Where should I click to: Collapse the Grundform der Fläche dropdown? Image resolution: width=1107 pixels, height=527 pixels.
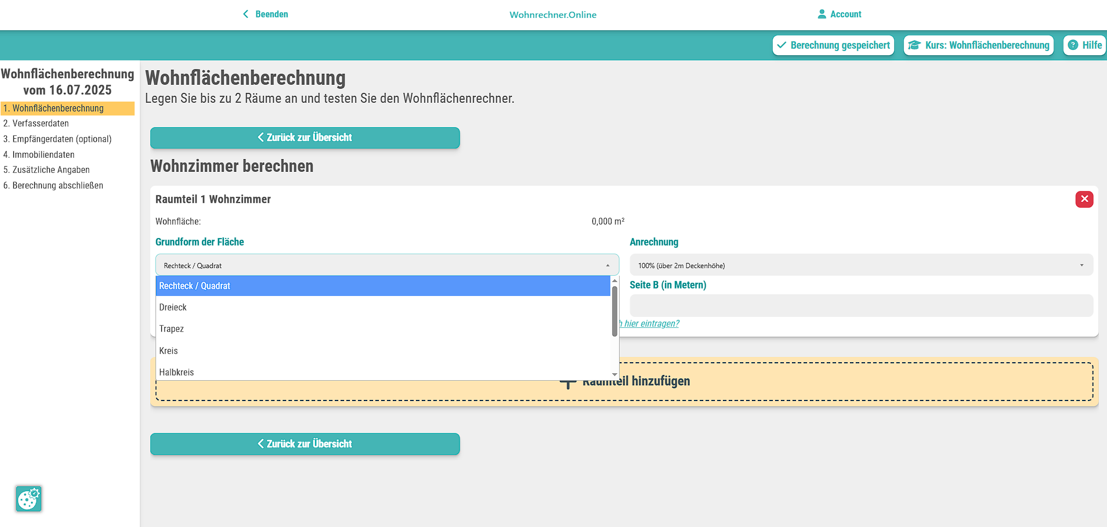[x=387, y=265]
